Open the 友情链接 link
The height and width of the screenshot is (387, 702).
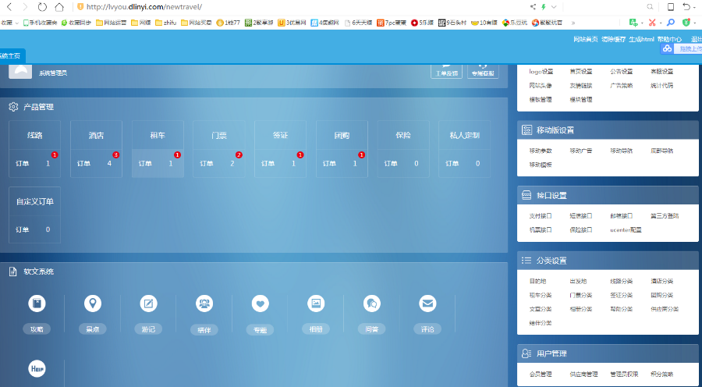click(x=580, y=86)
